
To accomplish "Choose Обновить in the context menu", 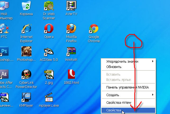I will coord(128,67).
